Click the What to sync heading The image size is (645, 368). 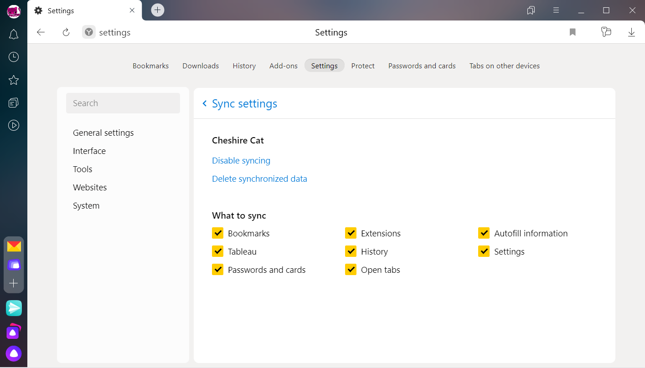tap(239, 215)
